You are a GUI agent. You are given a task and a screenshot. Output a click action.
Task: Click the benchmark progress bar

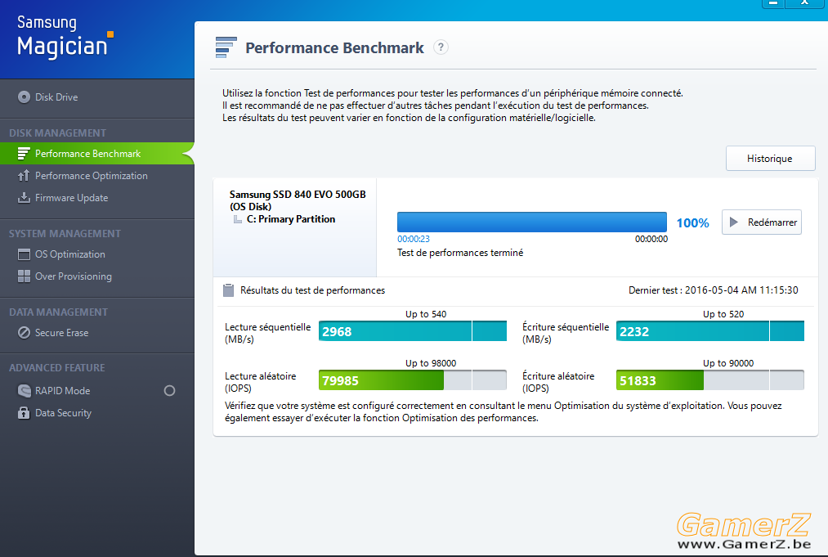(x=532, y=222)
